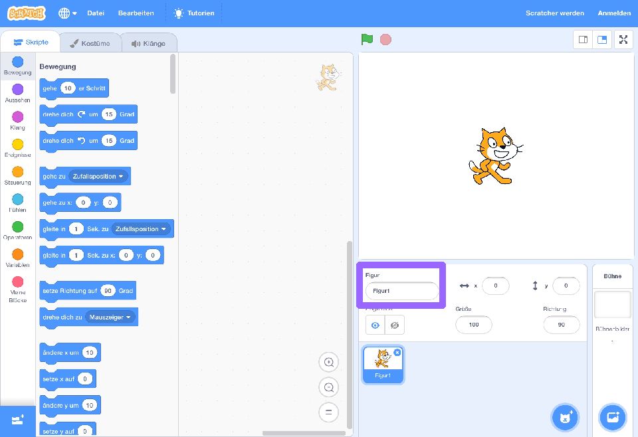
Task: Open the Mauszeiger dropdown on the drehe-dich block
Action: click(111, 317)
